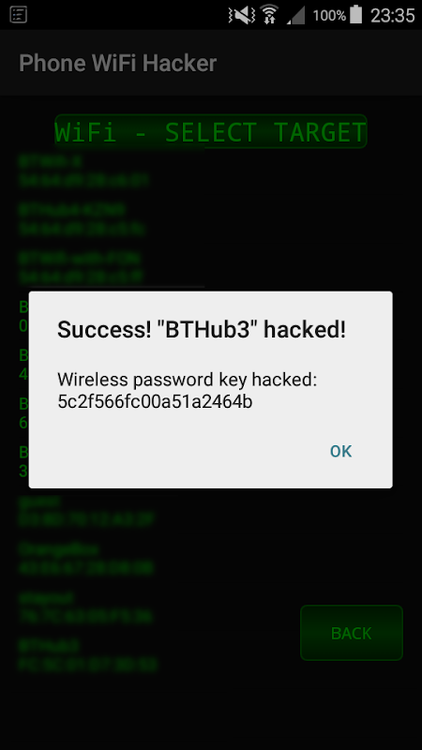Image resolution: width=422 pixels, height=750 pixels.
Task: Select the blurred BTHub4 network entry
Action: click(82, 218)
